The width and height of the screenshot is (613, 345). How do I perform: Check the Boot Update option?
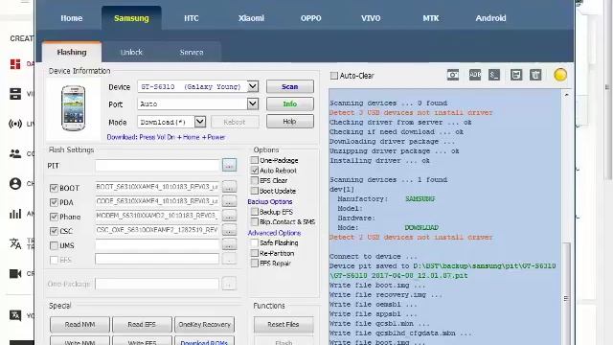pos(255,191)
